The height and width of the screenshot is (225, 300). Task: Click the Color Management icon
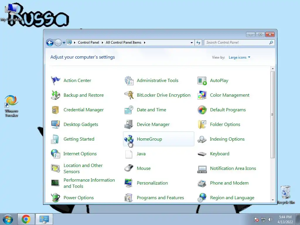(202, 95)
